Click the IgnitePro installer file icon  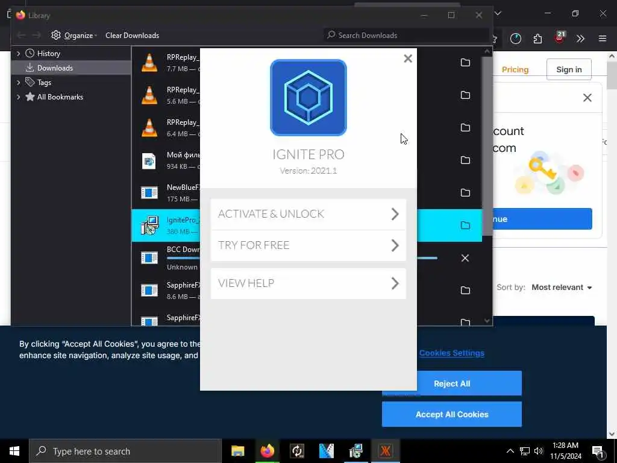149,225
